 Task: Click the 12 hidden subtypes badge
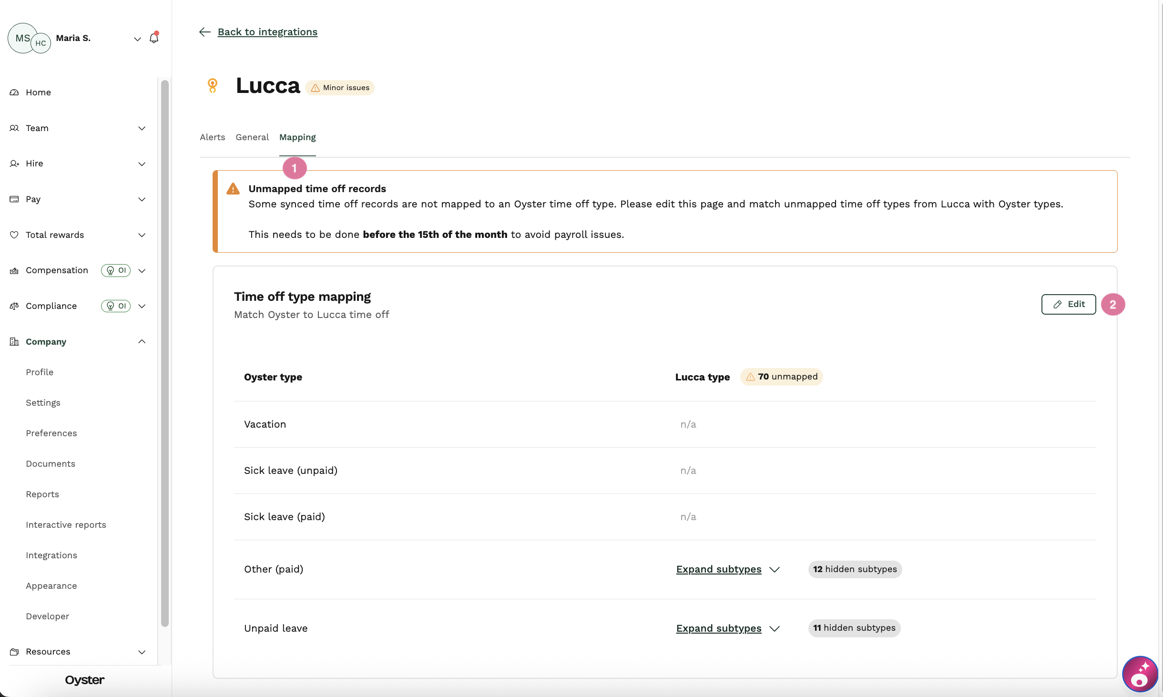(855, 569)
